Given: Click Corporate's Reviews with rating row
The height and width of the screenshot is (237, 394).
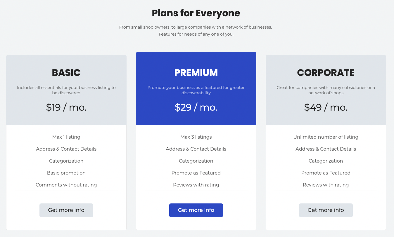Looking at the screenshot, I should tap(326, 185).
